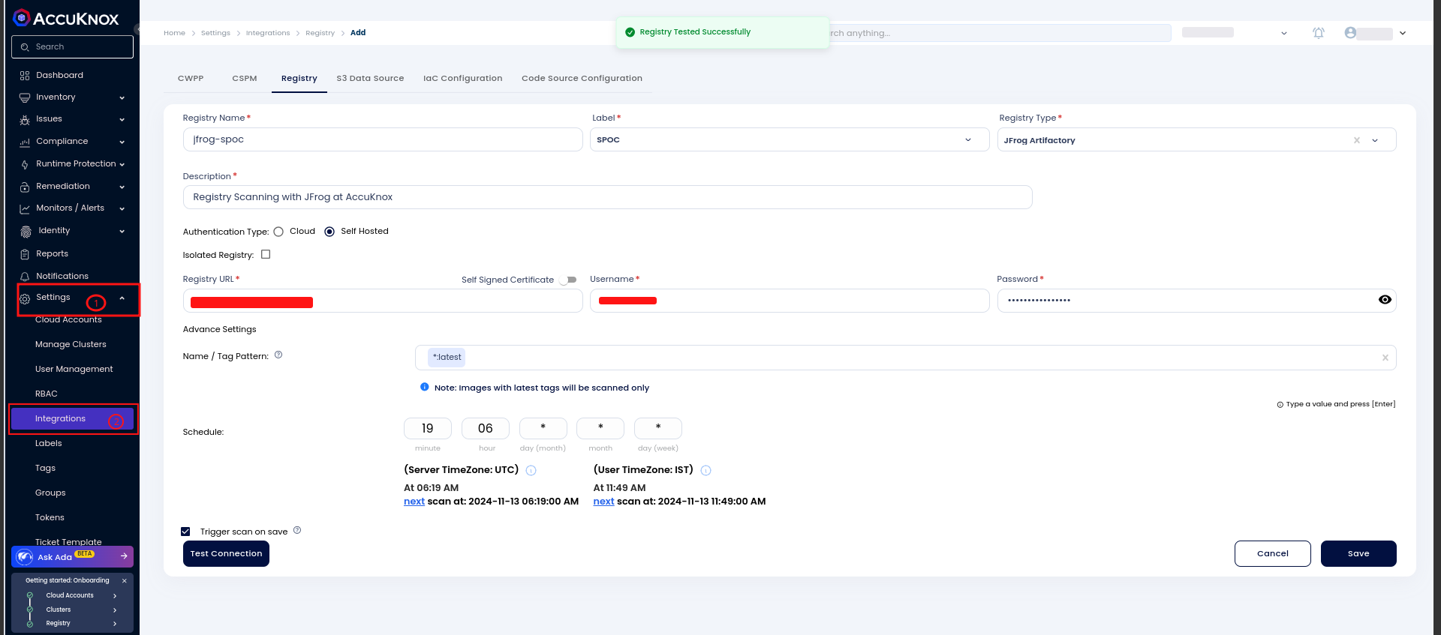Image resolution: width=1441 pixels, height=635 pixels.
Task: Click the schedule minute field showing 19
Action: point(428,428)
